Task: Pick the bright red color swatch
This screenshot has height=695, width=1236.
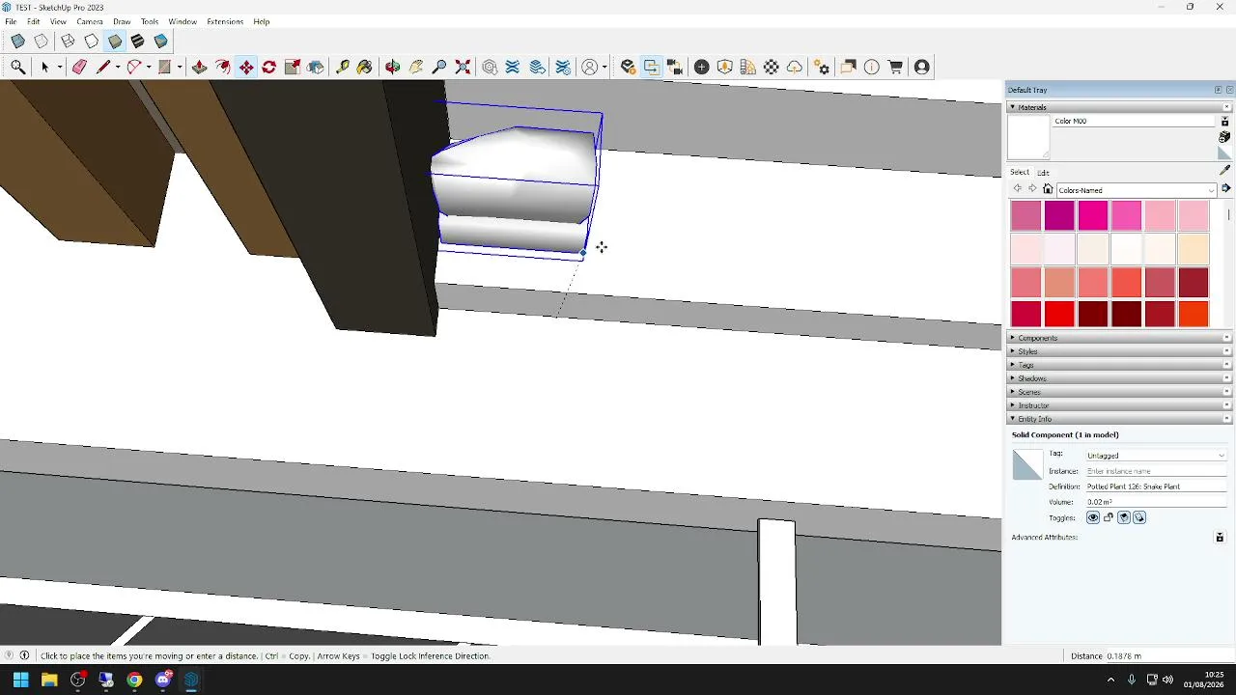Action: click(x=1059, y=314)
